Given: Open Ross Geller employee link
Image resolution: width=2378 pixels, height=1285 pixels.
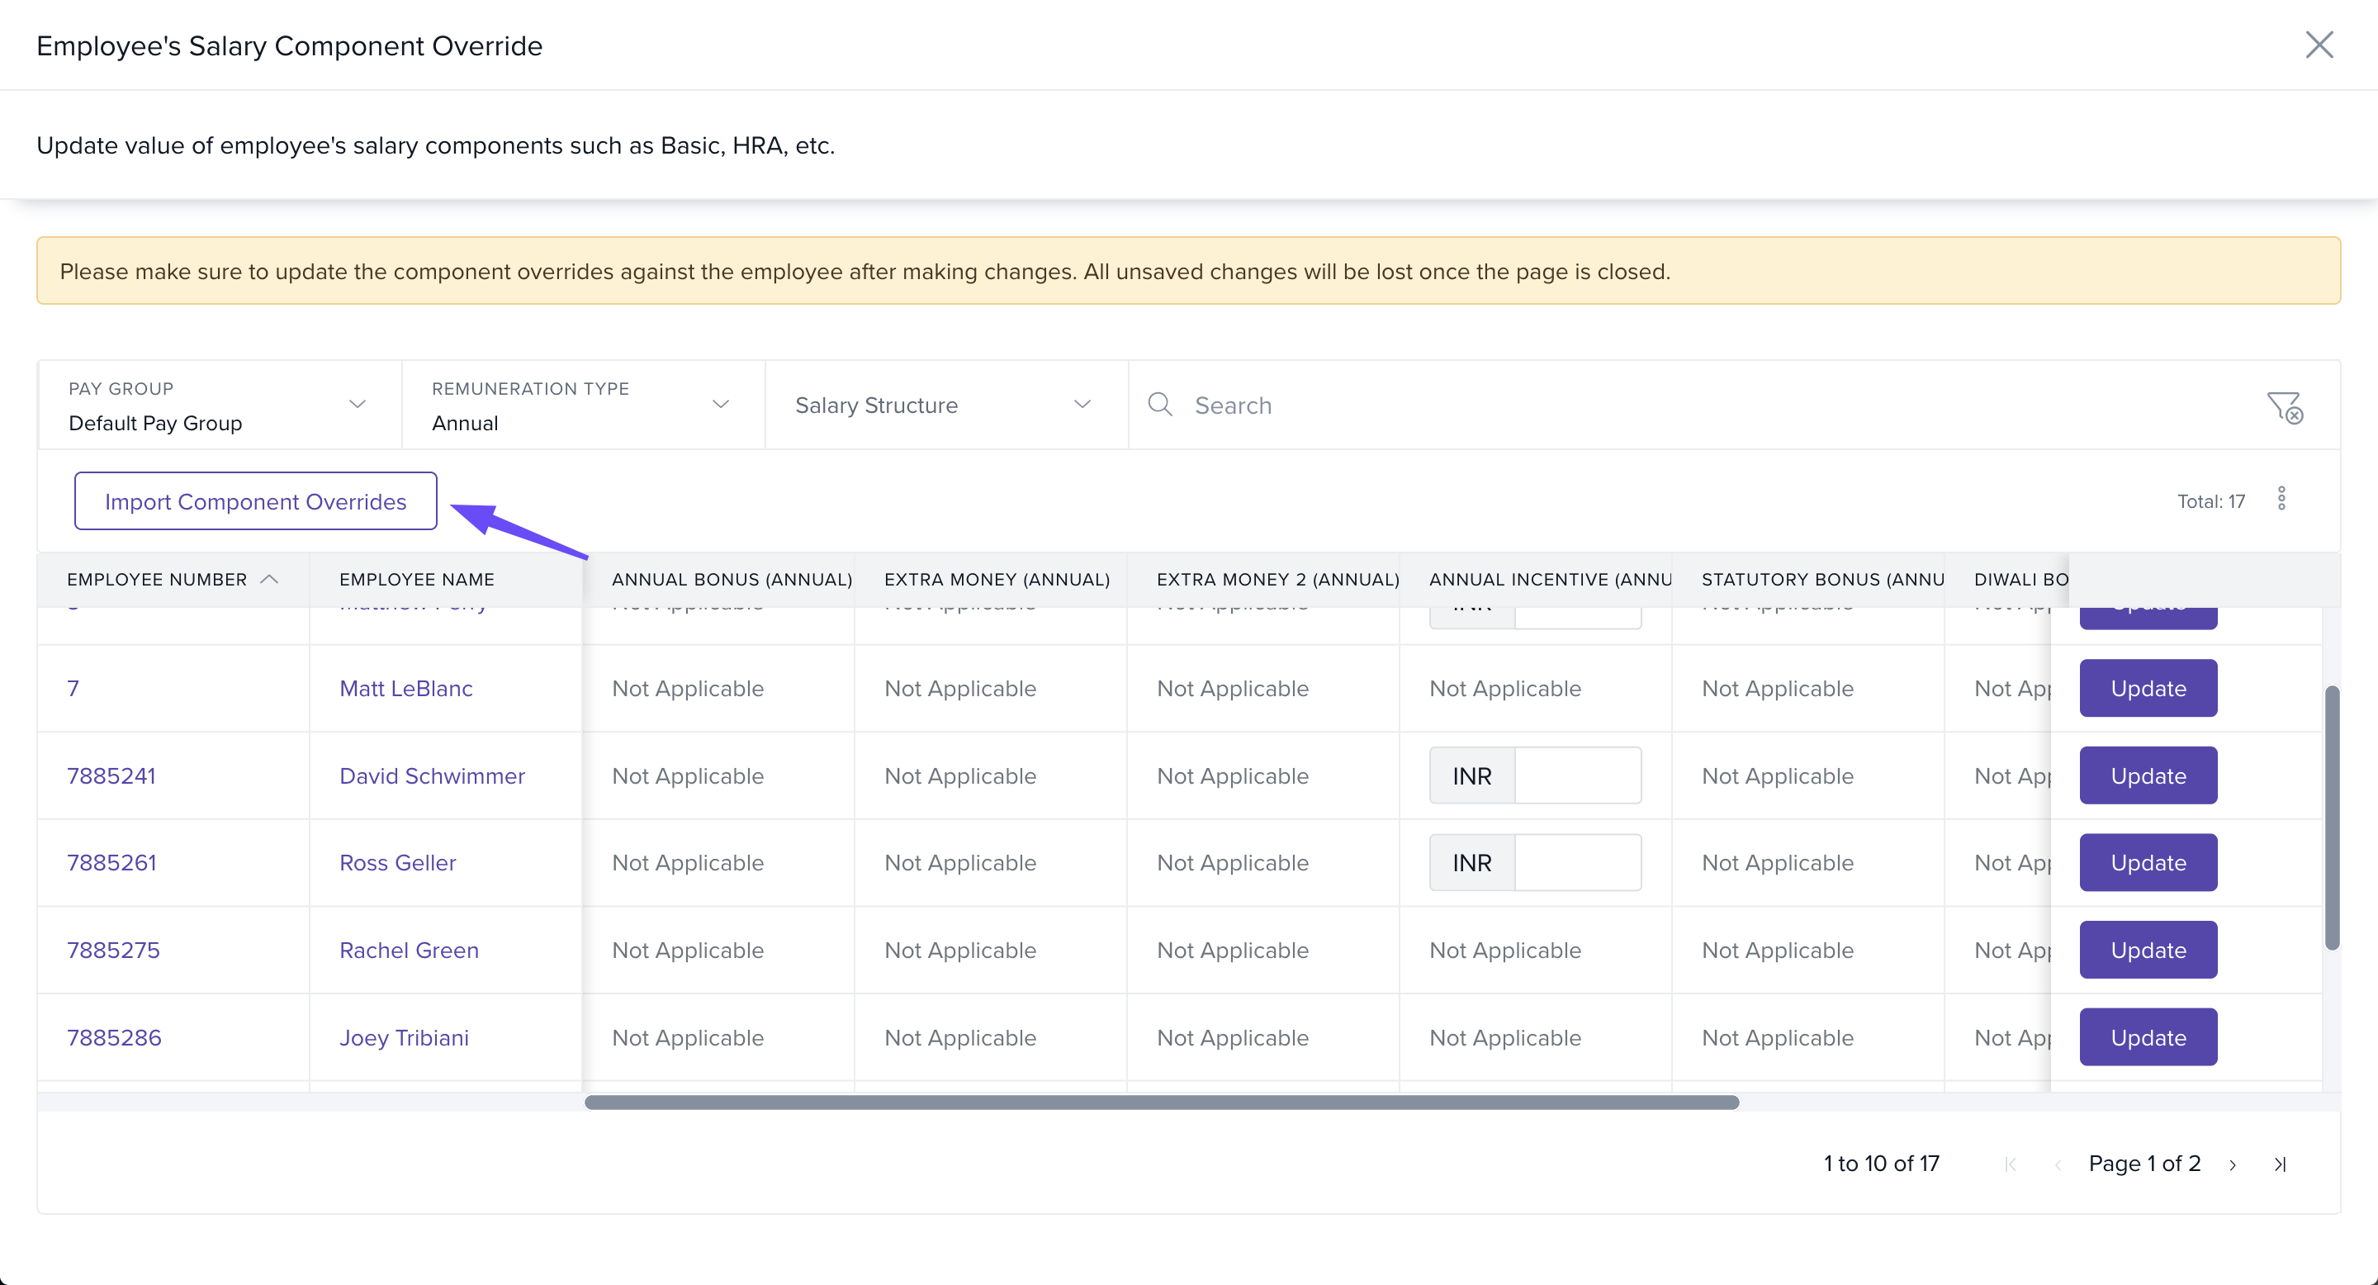Looking at the screenshot, I should pos(397,862).
